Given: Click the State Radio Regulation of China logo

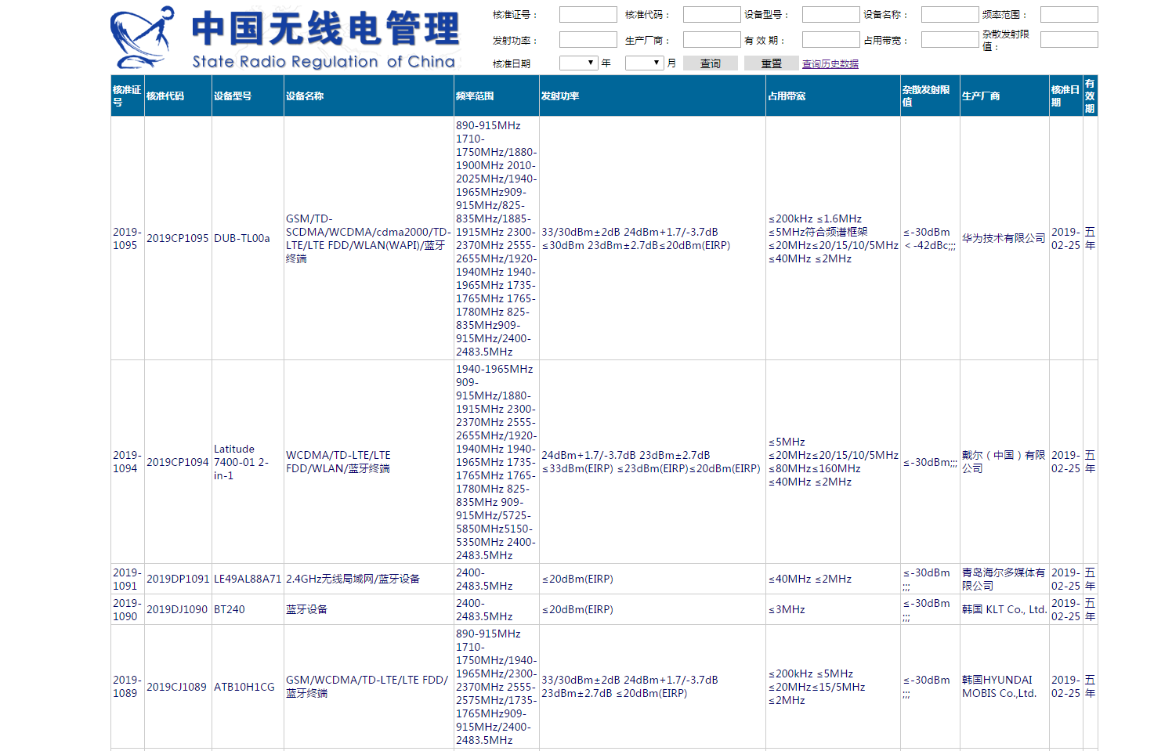Looking at the screenshot, I should tap(285, 38).
